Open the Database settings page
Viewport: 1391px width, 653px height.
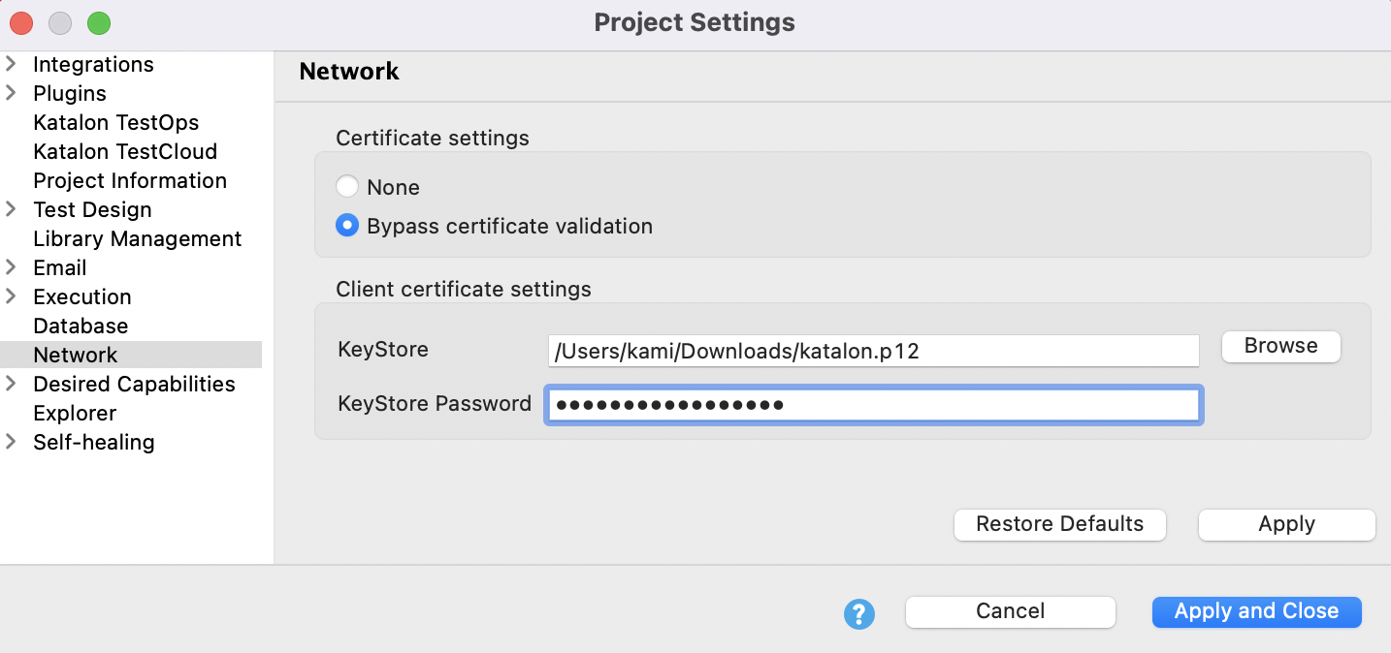[81, 326]
